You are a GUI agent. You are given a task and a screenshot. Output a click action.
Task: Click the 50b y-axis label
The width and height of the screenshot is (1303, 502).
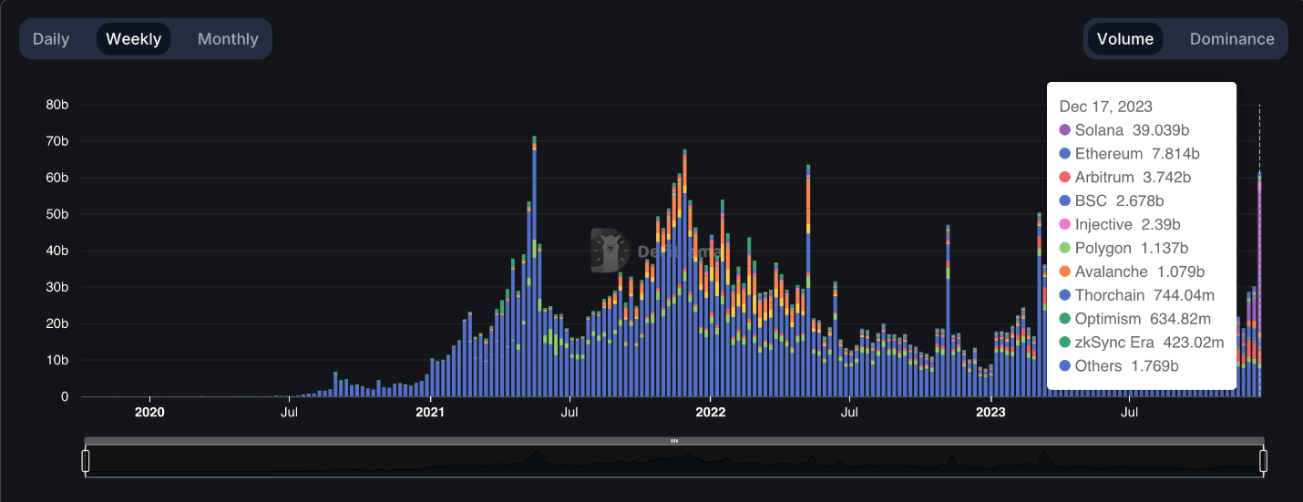57,214
